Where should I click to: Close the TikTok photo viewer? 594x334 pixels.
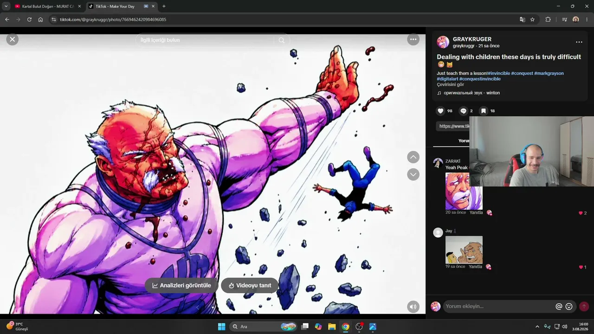tap(13, 39)
